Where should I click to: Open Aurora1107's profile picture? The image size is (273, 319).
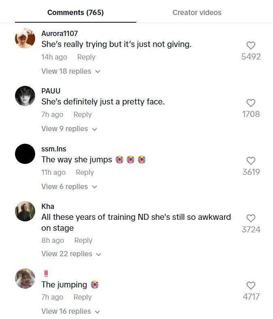coord(25,38)
